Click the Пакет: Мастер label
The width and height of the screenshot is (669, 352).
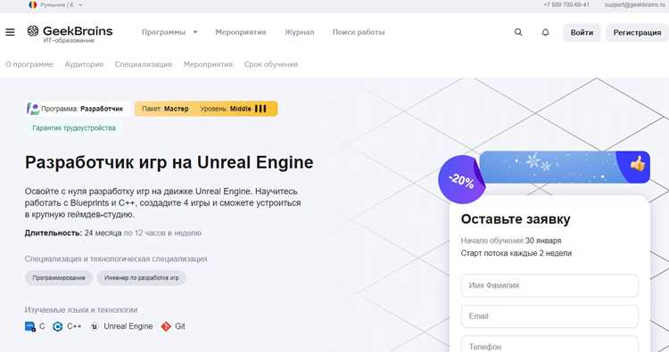click(x=165, y=109)
